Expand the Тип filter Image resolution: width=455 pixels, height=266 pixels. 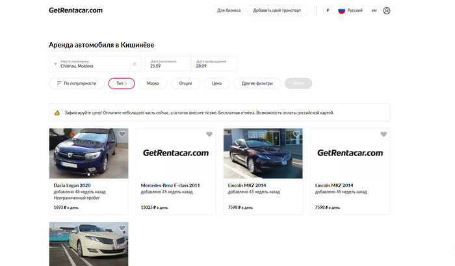coord(122,83)
